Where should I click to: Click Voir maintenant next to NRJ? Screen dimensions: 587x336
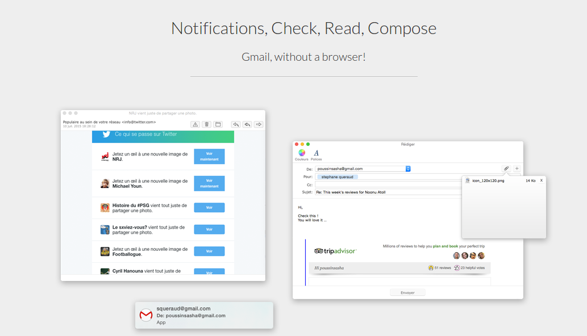209,157
